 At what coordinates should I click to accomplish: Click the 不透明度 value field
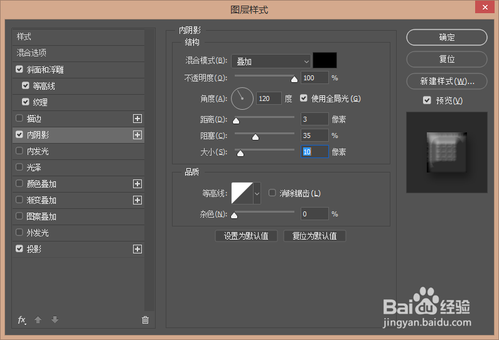[x=314, y=78]
